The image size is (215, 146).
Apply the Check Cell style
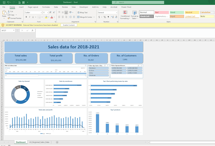click(x=147, y=16)
